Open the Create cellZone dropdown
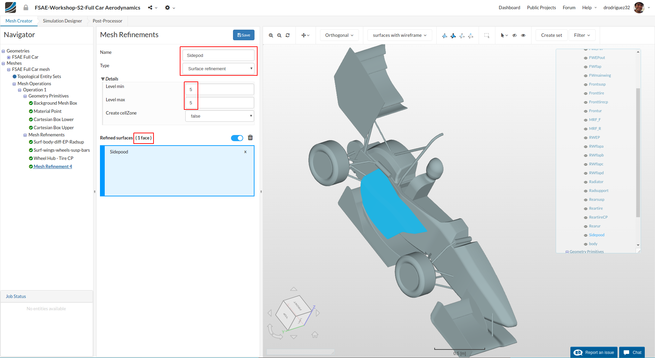Screen dimensions: 655x358 [220, 116]
